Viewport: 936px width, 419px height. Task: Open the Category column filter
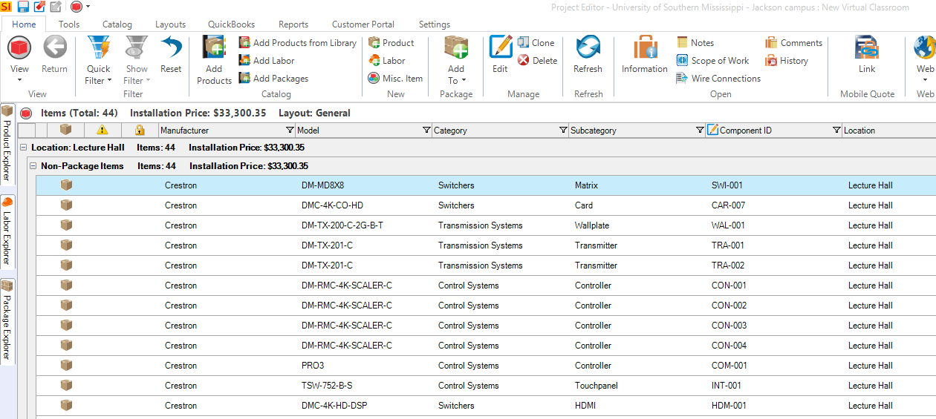click(563, 131)
